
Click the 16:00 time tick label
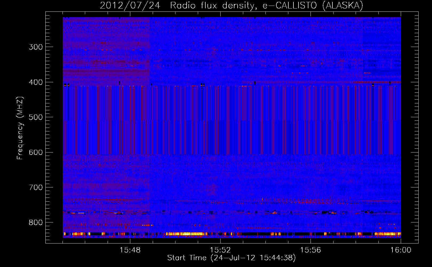click(x=401, y=250)
